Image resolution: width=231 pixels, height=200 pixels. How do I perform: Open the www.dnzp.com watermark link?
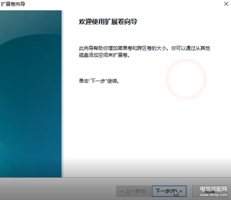pyautogui.click(x=213, y=195)
